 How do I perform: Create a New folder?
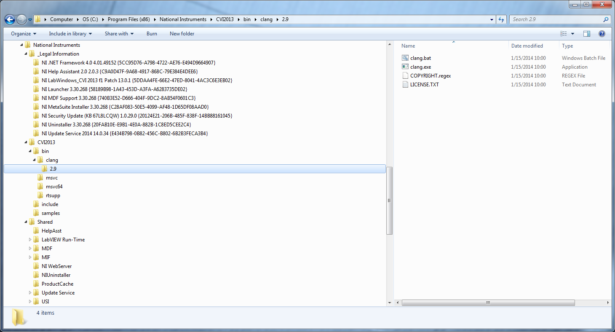click(x=182, y=34)
